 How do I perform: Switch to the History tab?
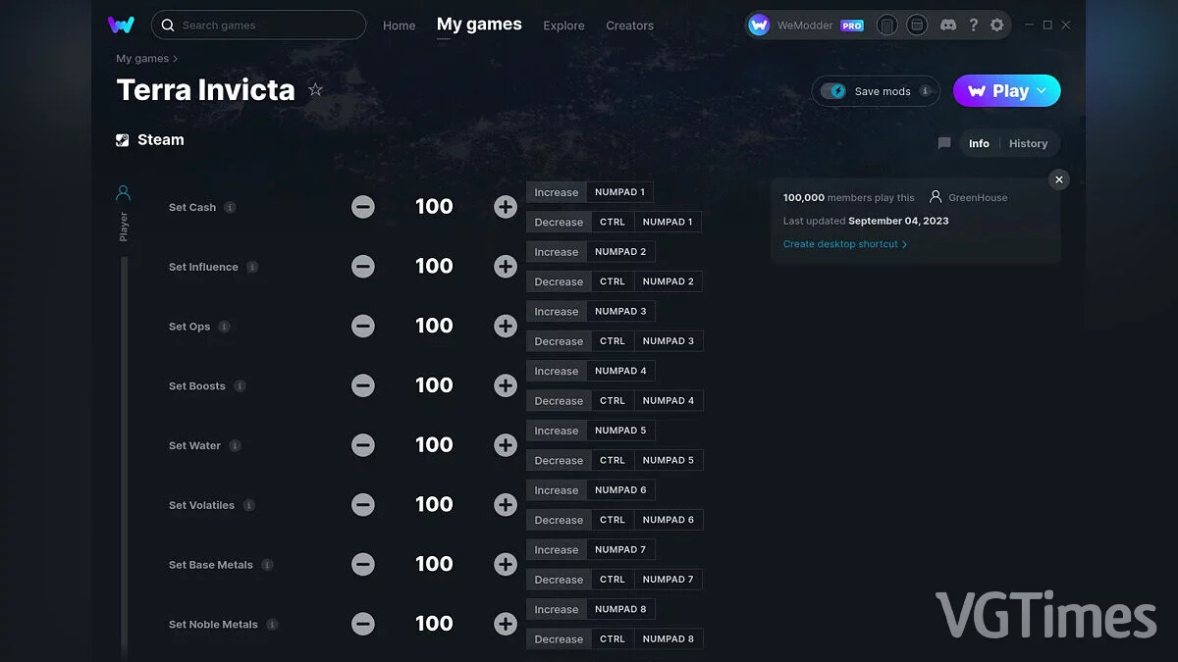click(1028, 143)
